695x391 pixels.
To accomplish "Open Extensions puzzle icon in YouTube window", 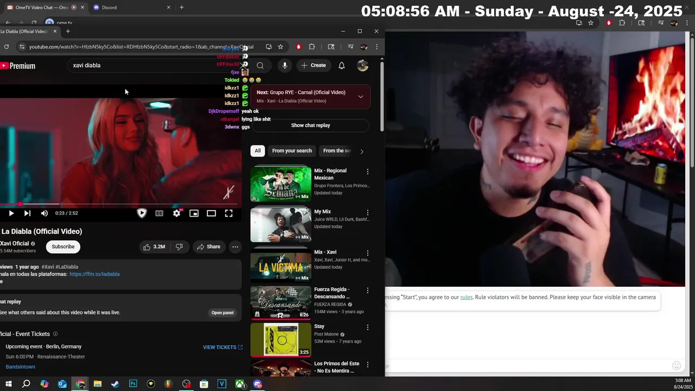I will click(312, 47).
